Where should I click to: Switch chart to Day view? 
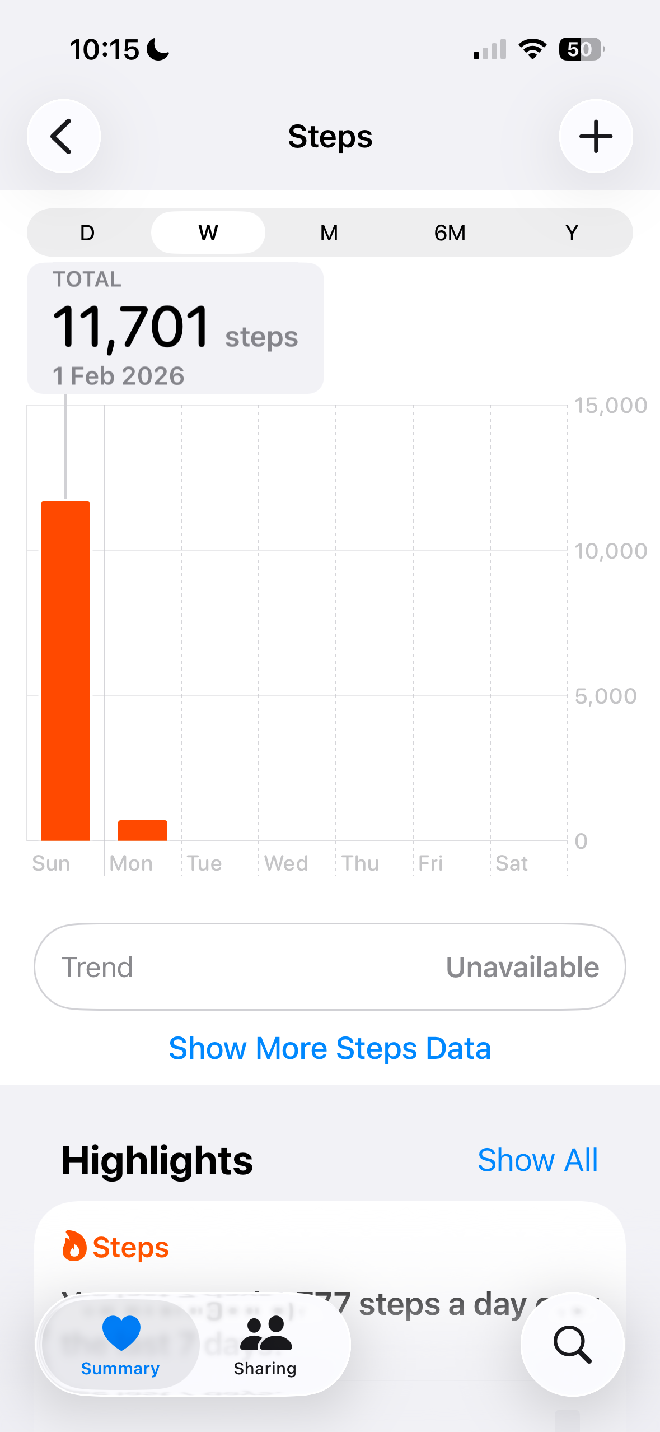[x=87, y=233]
